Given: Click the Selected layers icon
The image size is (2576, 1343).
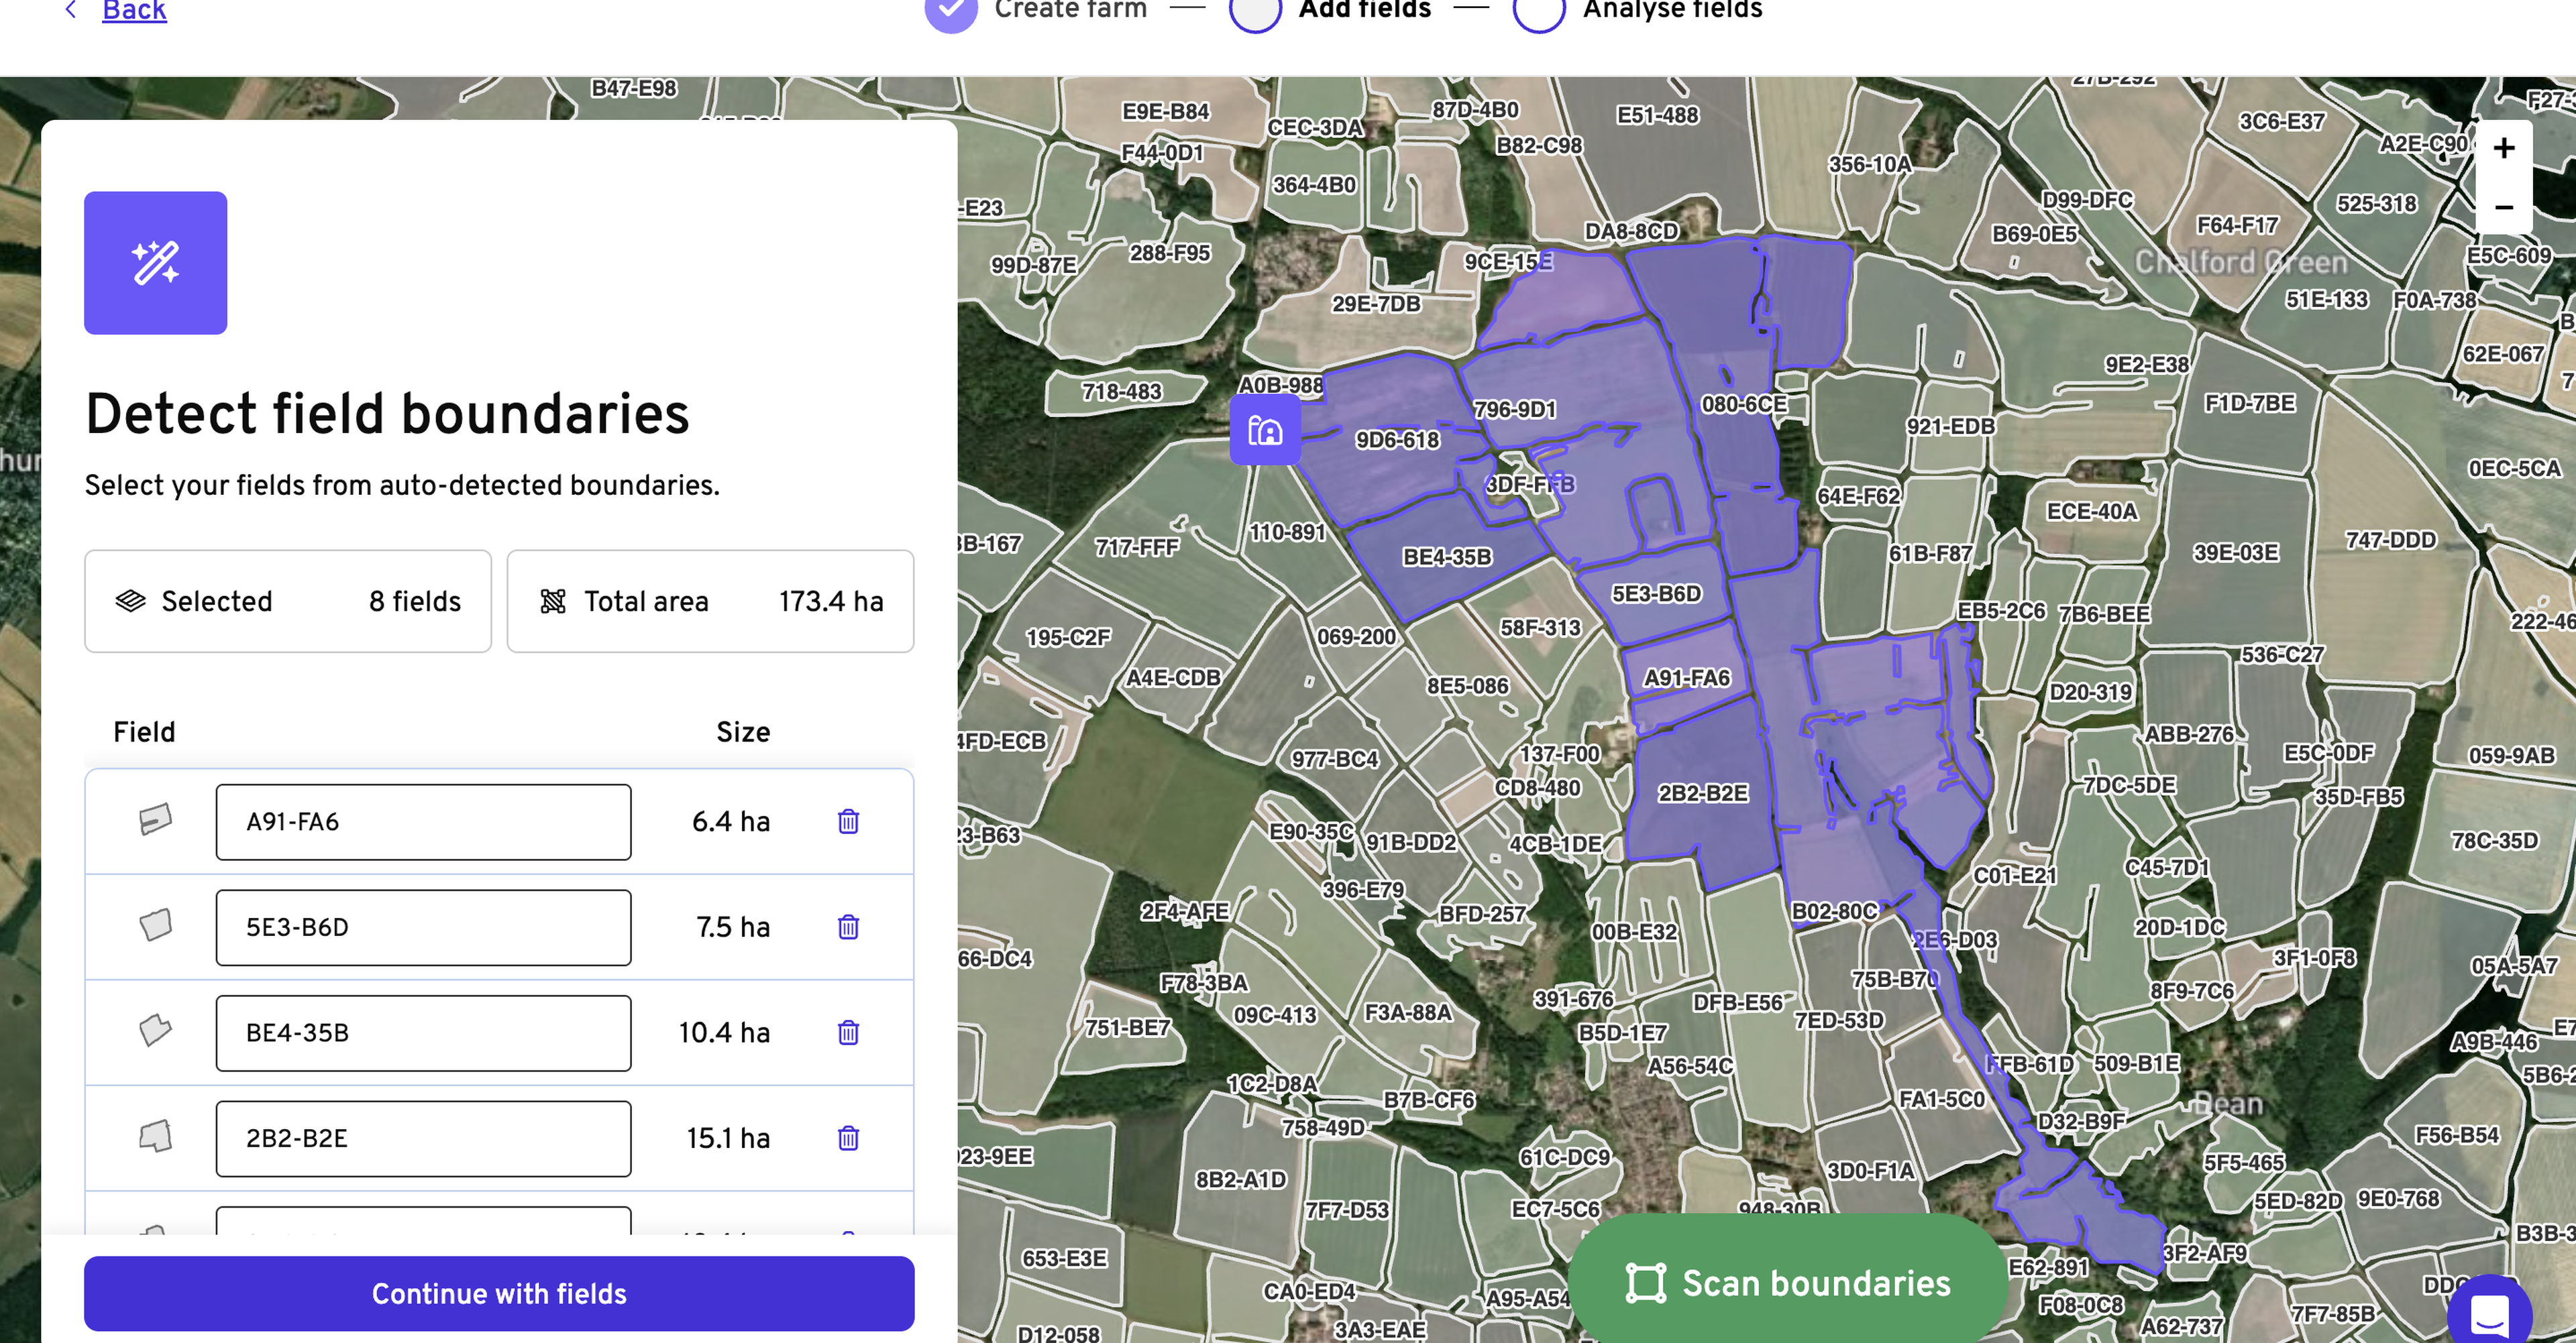Looking at the screenshot, I should tap(131, 601).
